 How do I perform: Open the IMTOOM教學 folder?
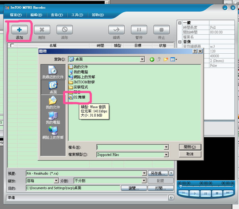(82, 82)
